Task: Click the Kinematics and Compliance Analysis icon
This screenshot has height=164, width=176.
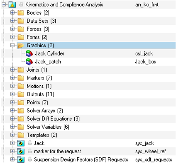Action: click(12, 5)
